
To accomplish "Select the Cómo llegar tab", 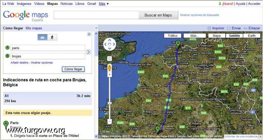I will point(13,28).
